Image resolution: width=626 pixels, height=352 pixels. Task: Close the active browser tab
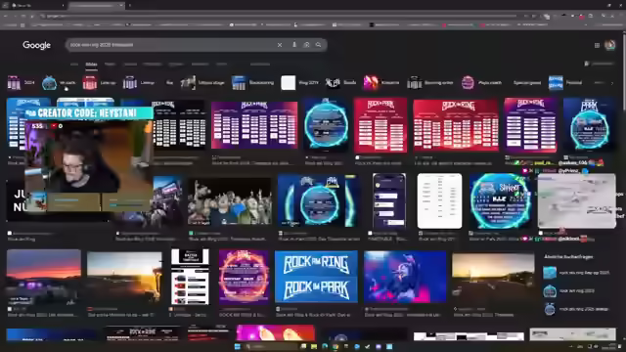(121, 5)
